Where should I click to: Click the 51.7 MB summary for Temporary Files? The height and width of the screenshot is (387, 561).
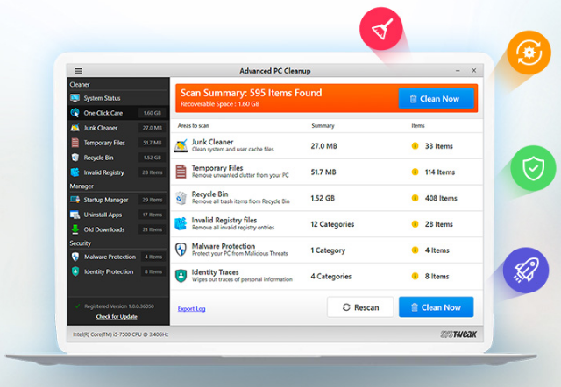(x=323, y=172)
